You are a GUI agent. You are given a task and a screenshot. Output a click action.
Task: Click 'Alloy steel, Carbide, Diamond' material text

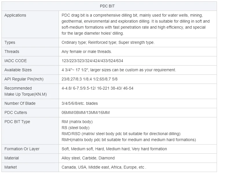coord(88,158)
